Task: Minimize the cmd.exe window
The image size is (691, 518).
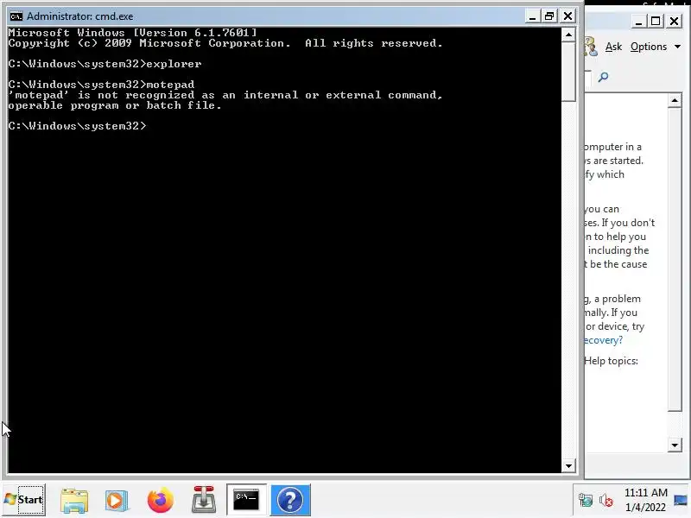Action: tap(532, 16)
